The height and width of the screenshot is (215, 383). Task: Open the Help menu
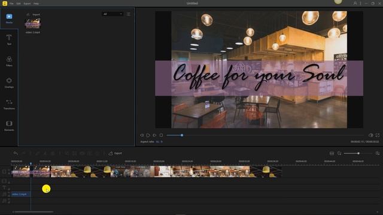pos(36,4)
